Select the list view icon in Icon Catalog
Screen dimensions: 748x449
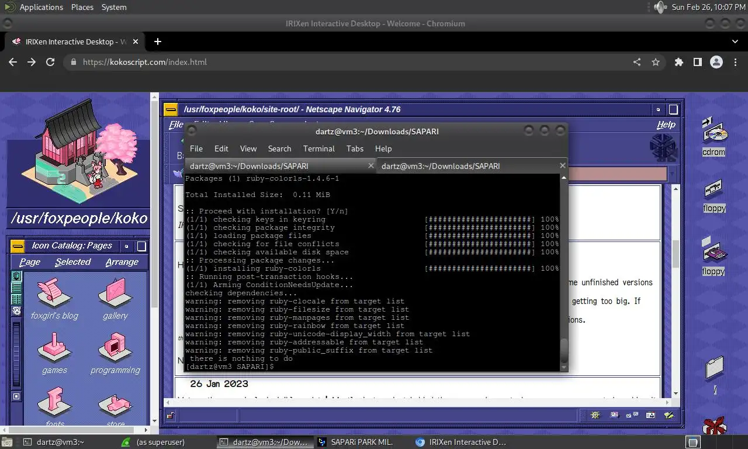coord(16,288)
